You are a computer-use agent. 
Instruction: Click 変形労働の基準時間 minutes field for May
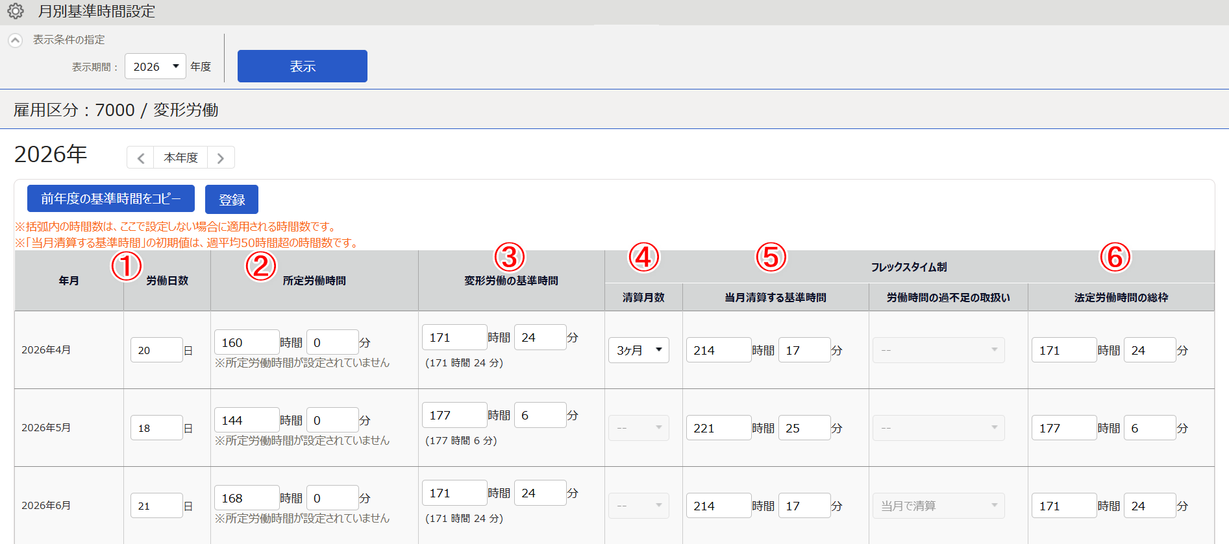[x=540, y=415]
